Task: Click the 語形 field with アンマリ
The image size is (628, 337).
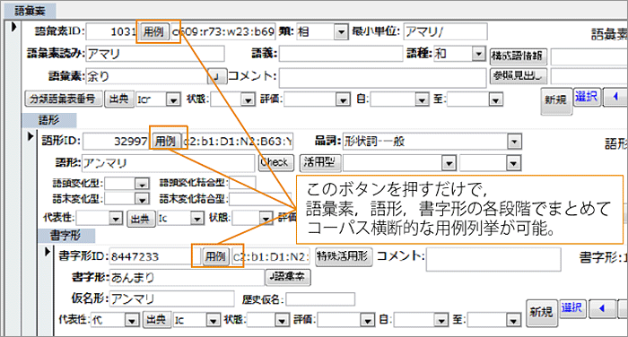Action: (x=169, y=163)
